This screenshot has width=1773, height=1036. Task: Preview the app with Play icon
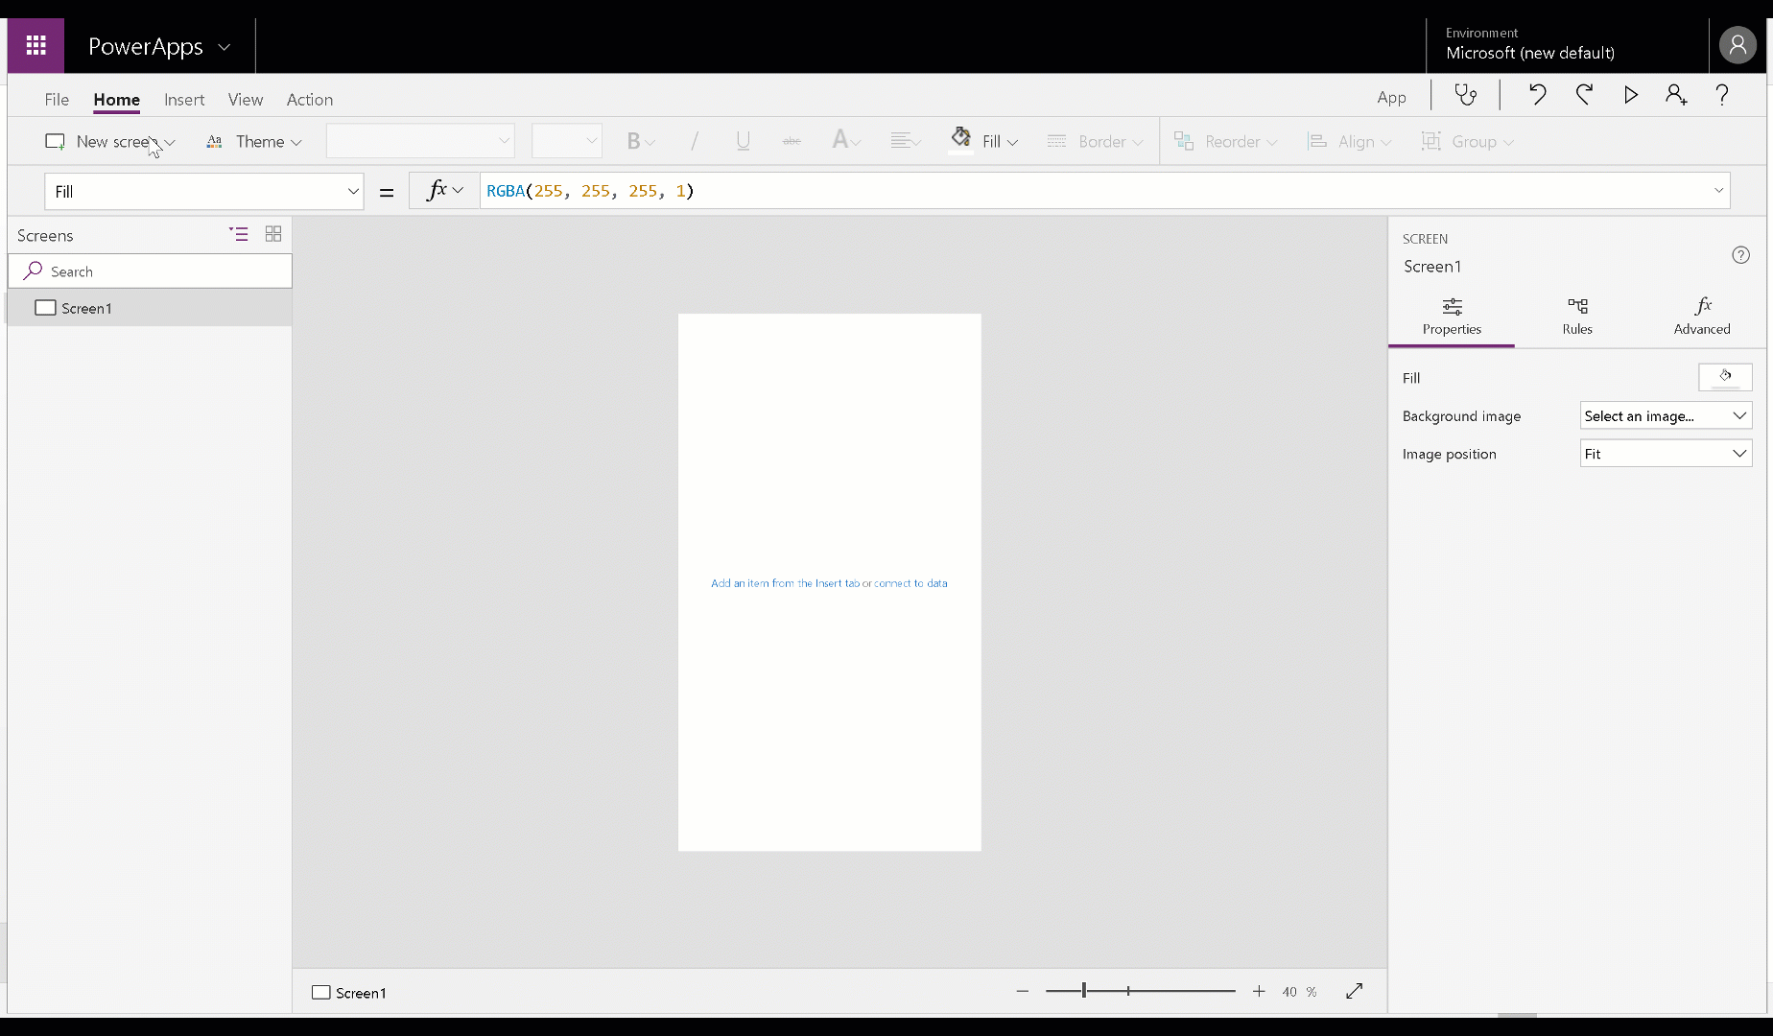[x=1630, y=95]
